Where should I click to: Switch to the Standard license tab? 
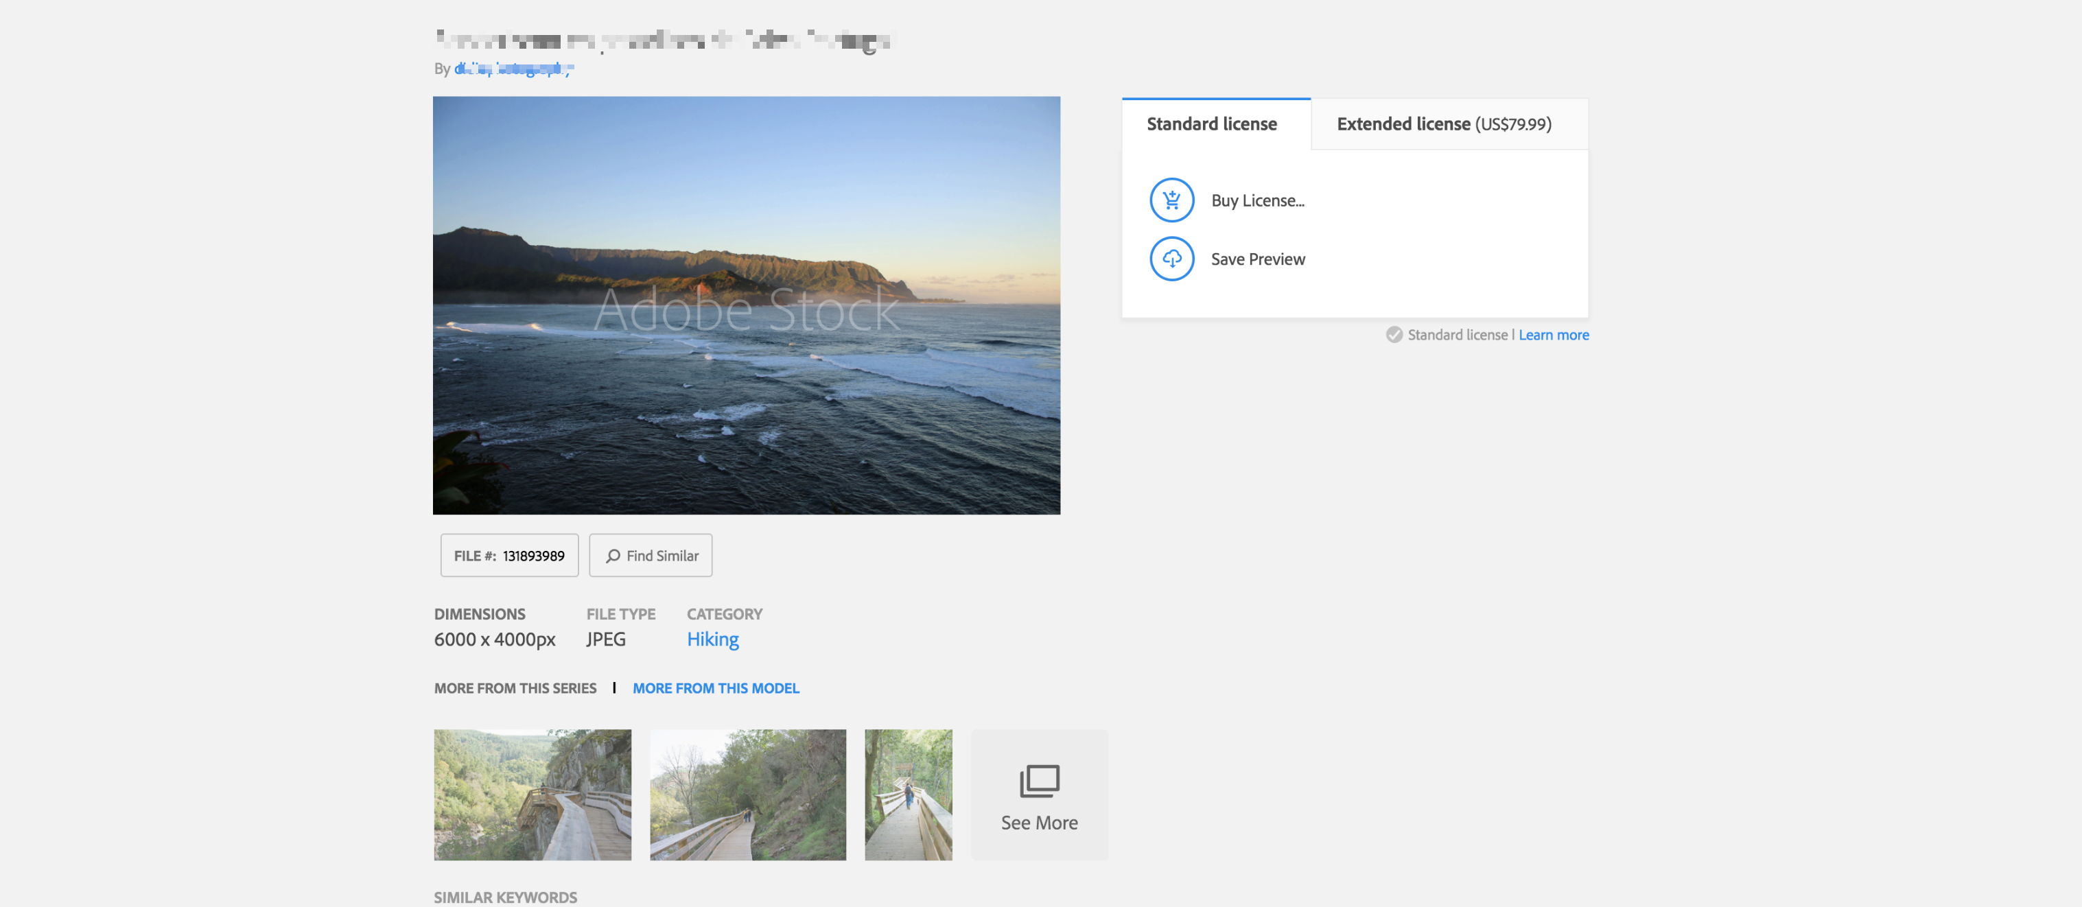(x=1215, y=123)
